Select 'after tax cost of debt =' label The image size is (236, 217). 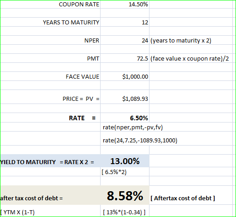[31, 198]
